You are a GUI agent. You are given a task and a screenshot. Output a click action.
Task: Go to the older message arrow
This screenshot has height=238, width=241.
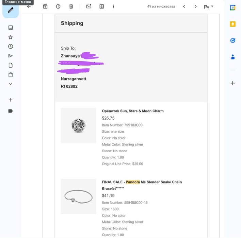pos(195,6)
